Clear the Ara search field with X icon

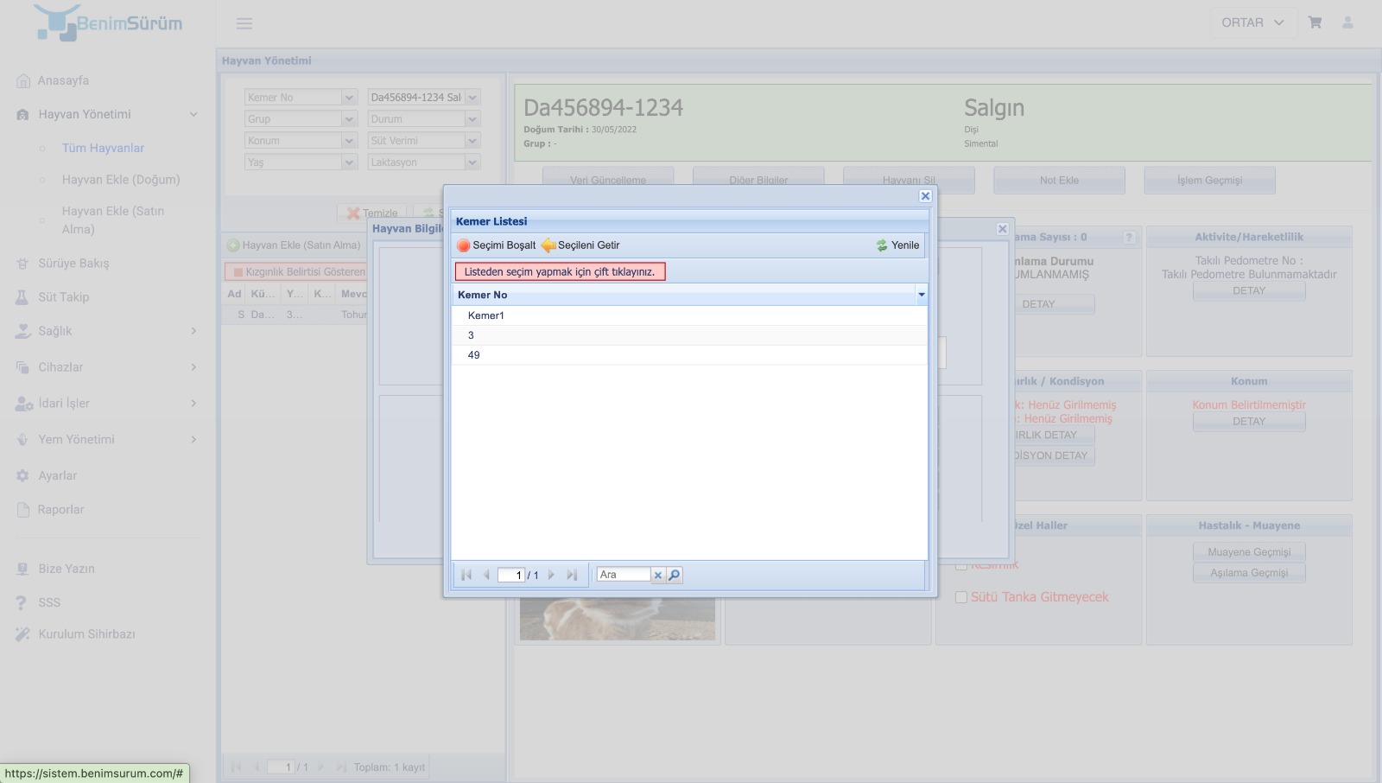click(658, 575)
